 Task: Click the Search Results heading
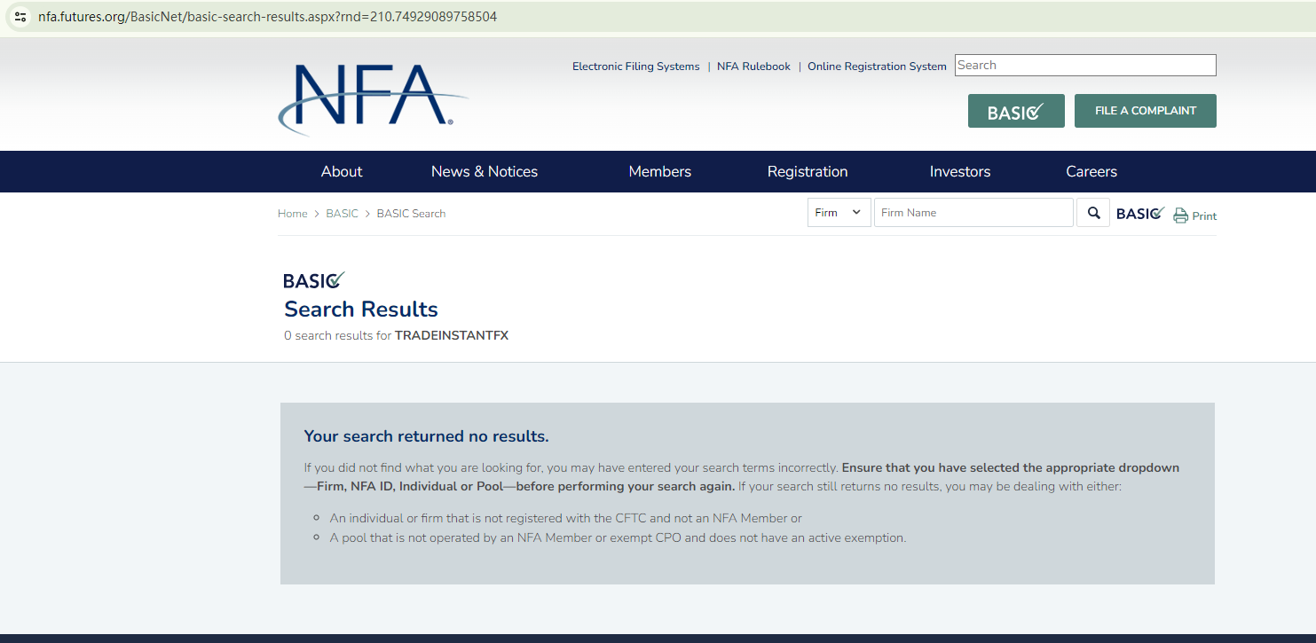coord(361,310)
